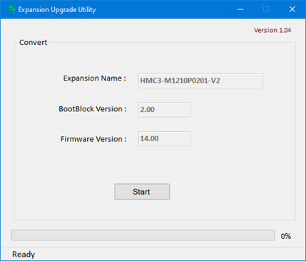Image resolution: width=306 pixels, height=261 pixels.
Task: Click the disabled maximize window button
Action: coord(266,9)
